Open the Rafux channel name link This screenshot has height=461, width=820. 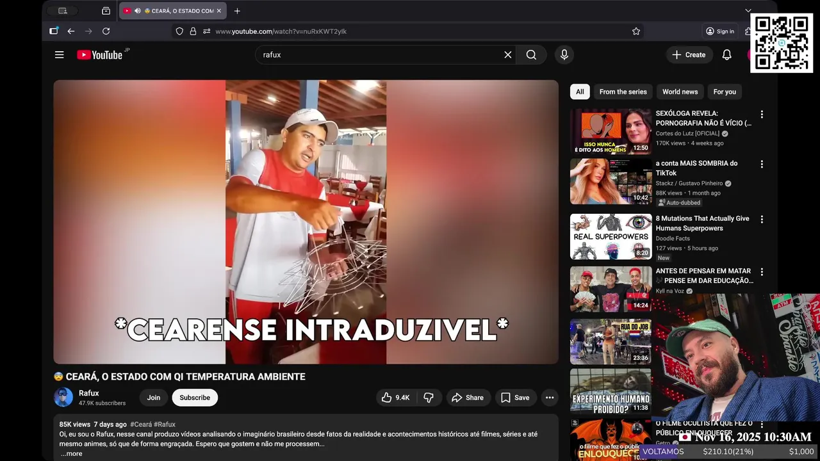click(89, 393)
